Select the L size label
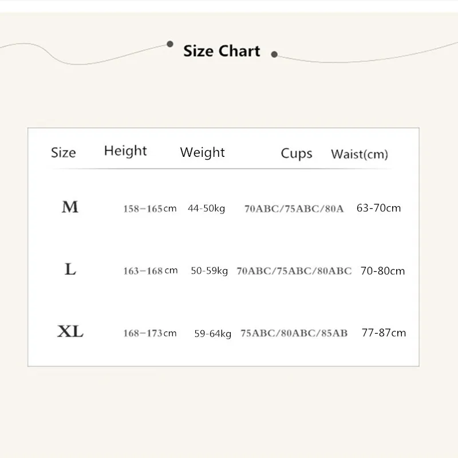 point(70,270)
